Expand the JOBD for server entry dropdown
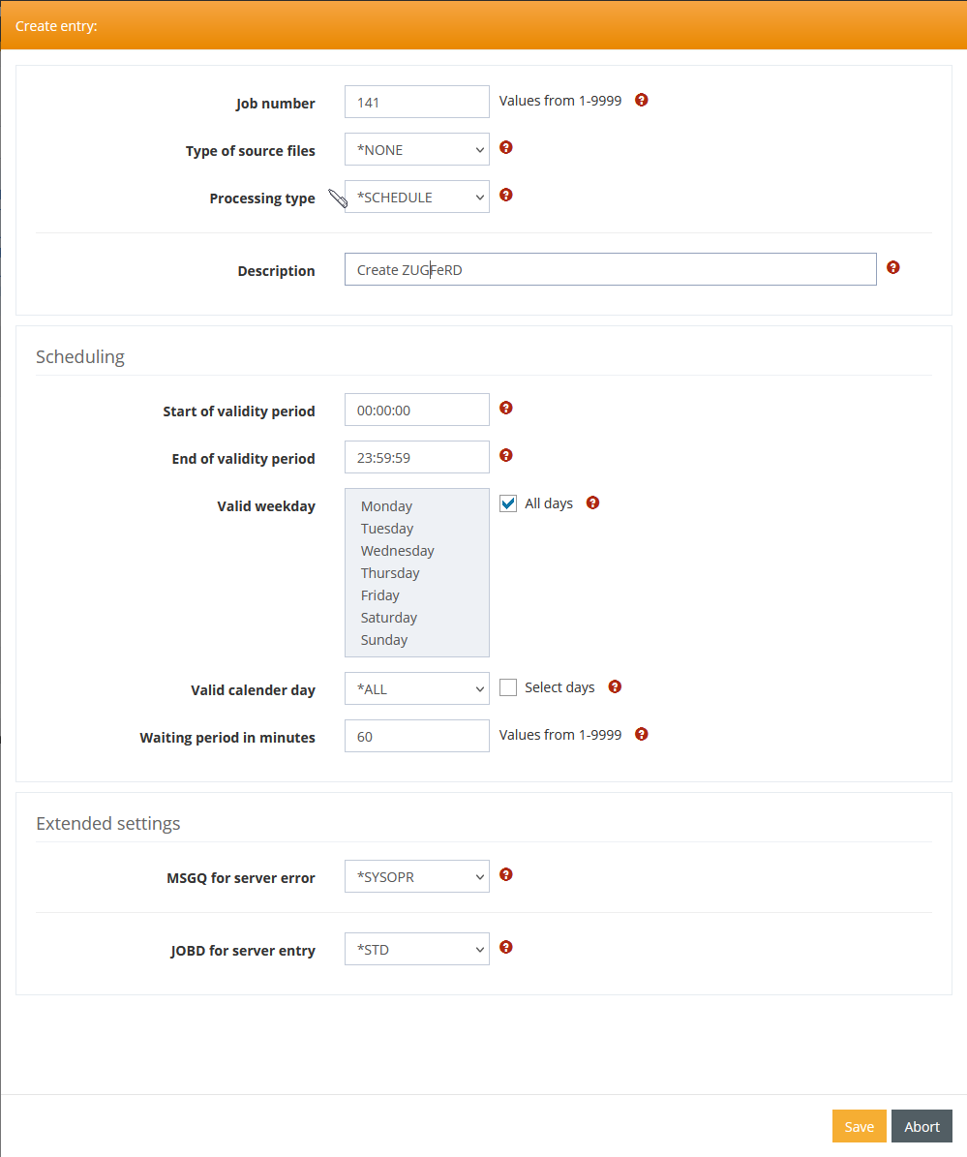The image size is (967, 1157). pos(417,950)
